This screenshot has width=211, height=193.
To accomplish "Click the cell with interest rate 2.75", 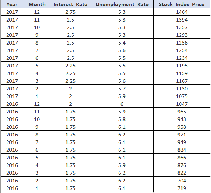I will point(70,12).
